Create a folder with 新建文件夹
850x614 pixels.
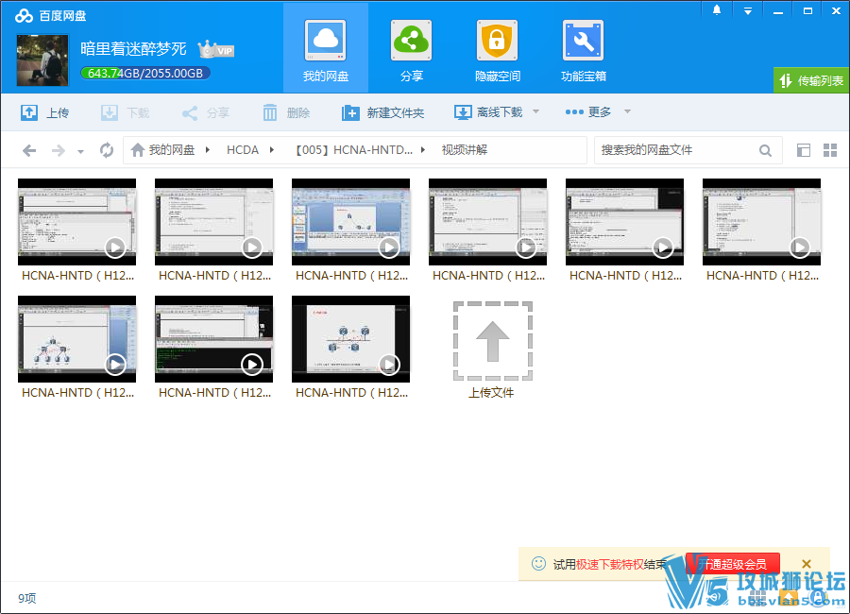click(382, 112)
